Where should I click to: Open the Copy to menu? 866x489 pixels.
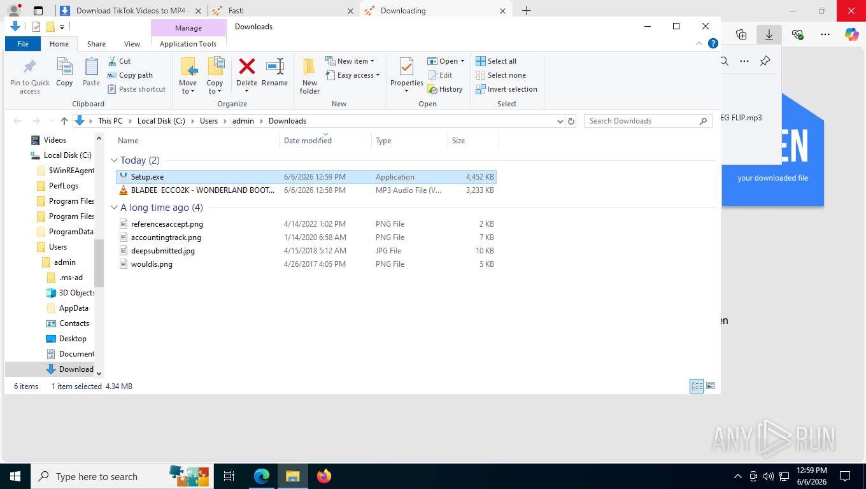[x=215, y=76]
